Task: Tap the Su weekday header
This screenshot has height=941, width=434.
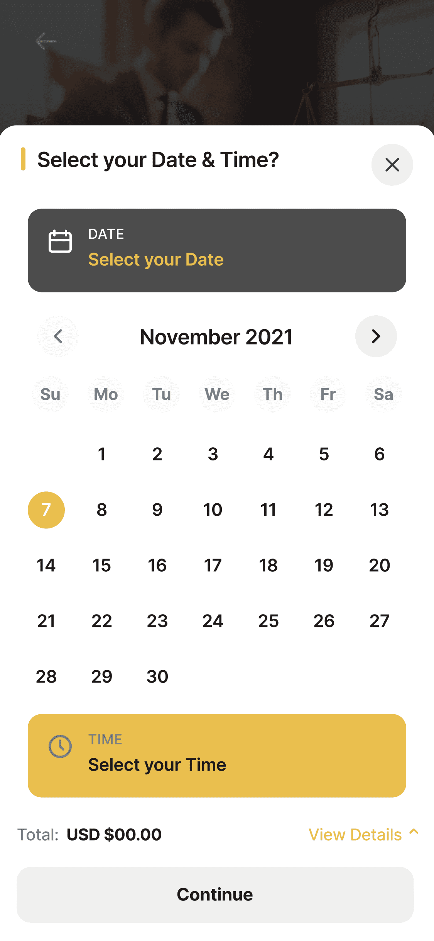Action: [x=50, y=394]
